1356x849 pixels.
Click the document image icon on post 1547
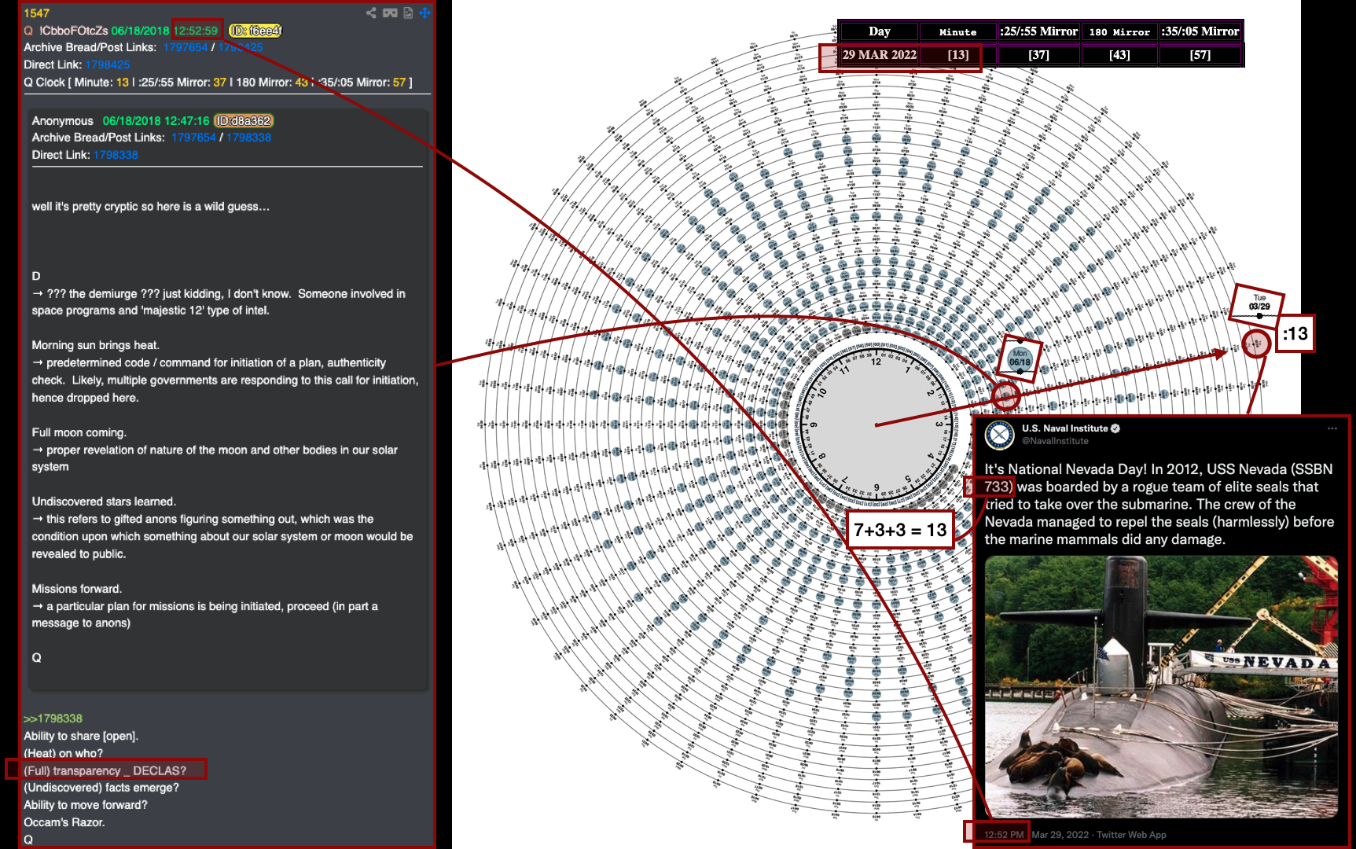point(408,13)
